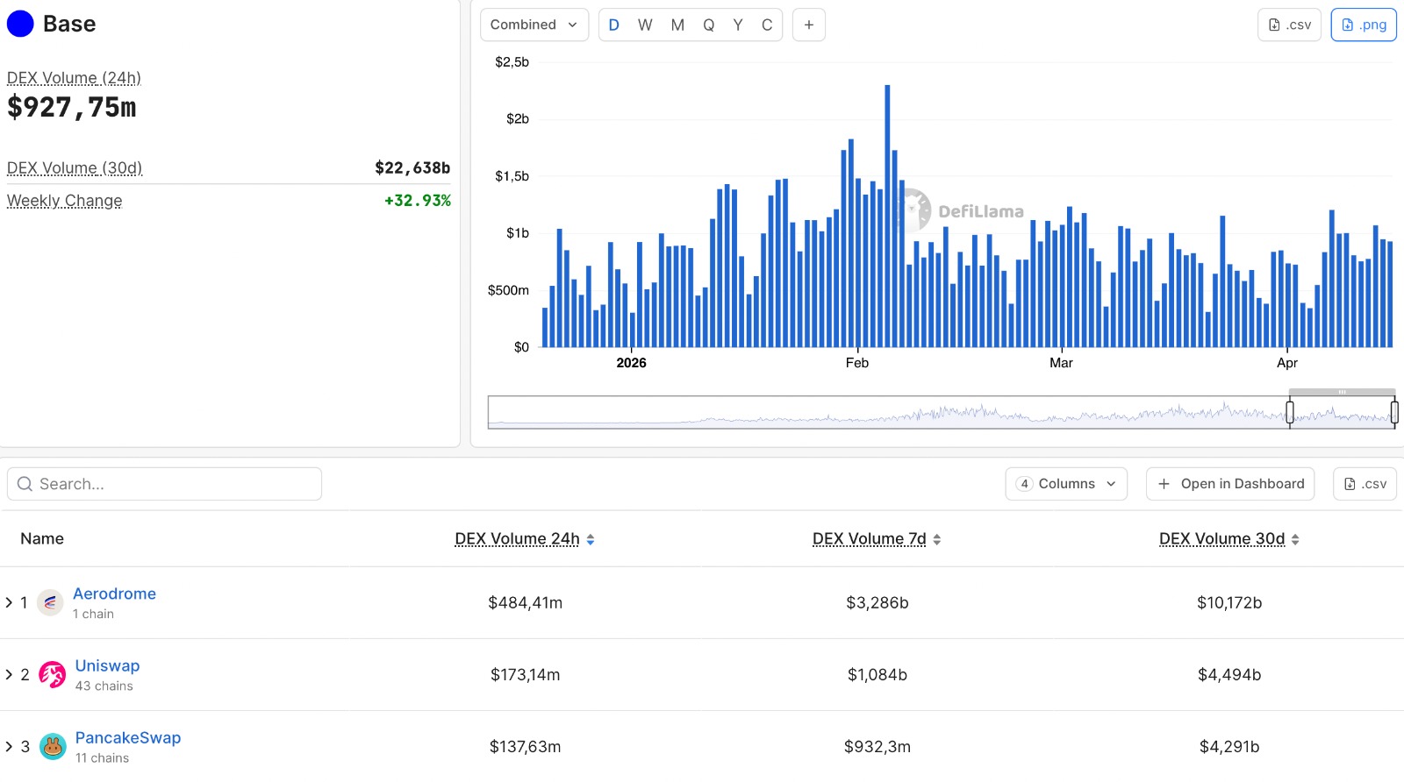Click the plus icon beside chart intervals
Viewport: 1404px width, 782px height.
[x=808, y=25]
